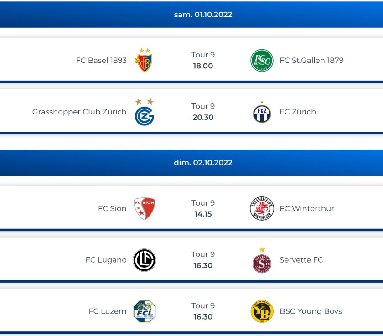Select the Grasshopper Club Zürich logo
This screenshot has width=383, height=336.
[x=144, y=113]
